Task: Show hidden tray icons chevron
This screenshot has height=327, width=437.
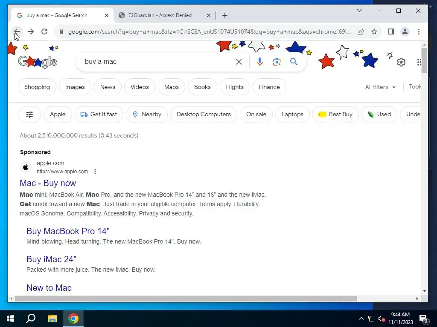Action: tap(361, 318)
